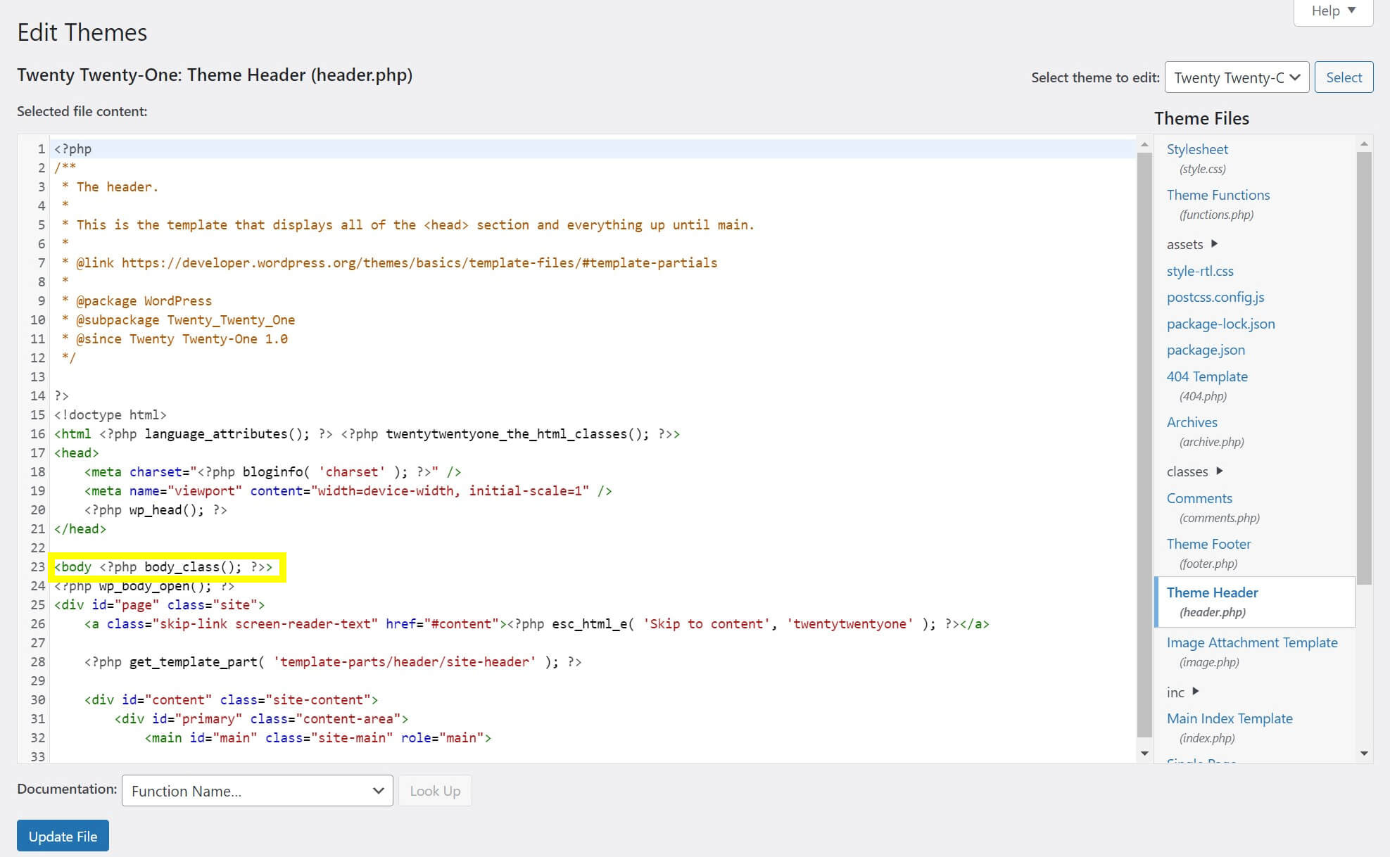Open the Help dropdown menu
The height and width of the screenshot is (857, 1390).
click(x=1332, y=11)
